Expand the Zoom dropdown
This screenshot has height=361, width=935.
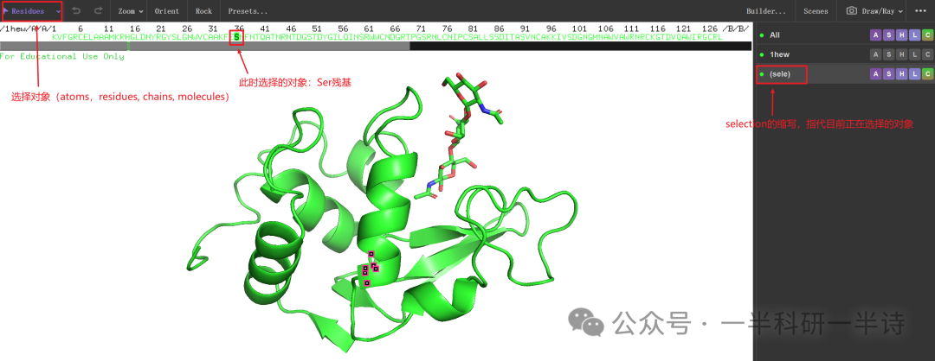131,11
